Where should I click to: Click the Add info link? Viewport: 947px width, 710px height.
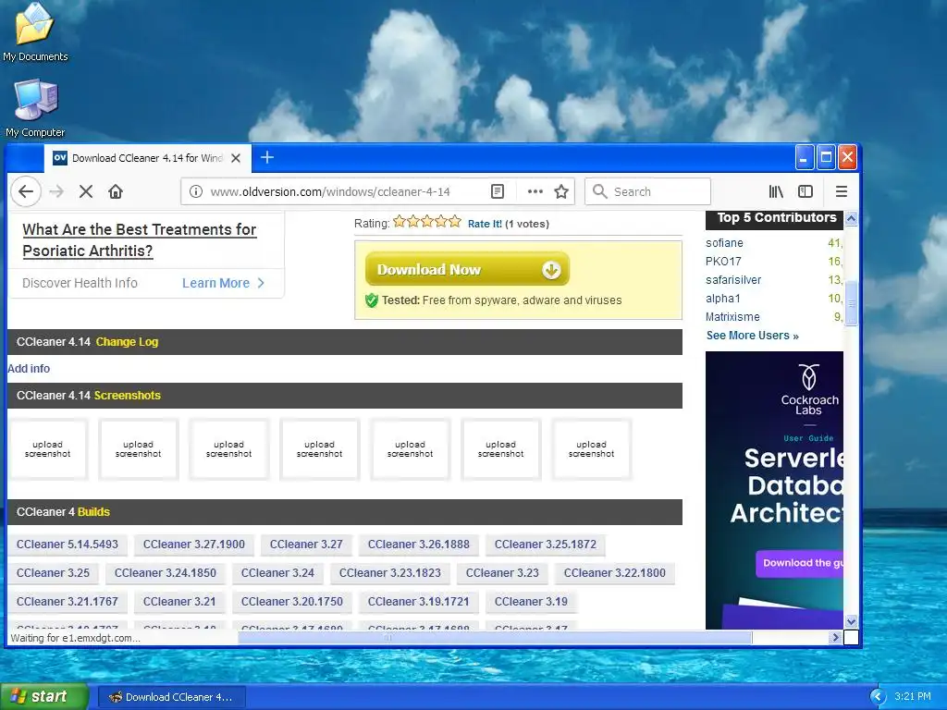click(29, 368)
